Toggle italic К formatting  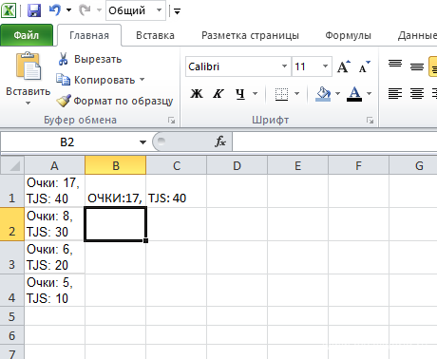click(x=218, y=93)
